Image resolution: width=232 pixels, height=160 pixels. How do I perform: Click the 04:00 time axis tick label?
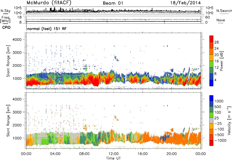point(55,154)
